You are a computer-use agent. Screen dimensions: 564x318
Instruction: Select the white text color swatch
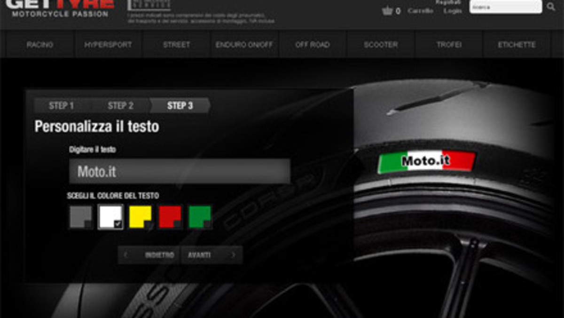pos(110,217)
